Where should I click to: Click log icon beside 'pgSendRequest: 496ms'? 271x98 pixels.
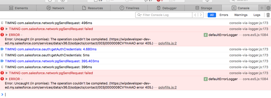coord(2,23)
